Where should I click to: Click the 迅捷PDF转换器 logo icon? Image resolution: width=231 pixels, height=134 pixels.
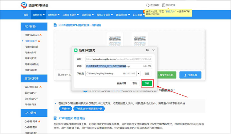(24, 5)
